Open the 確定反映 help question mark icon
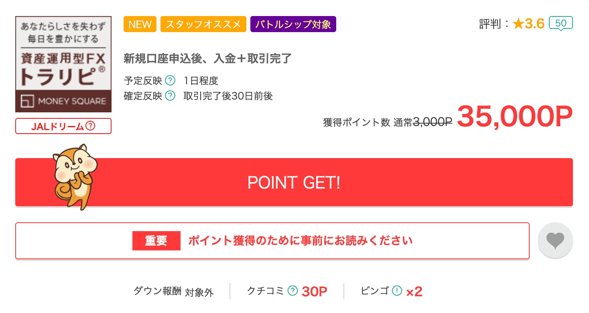This screenshot has height=313, width=589. click(170, 96)
